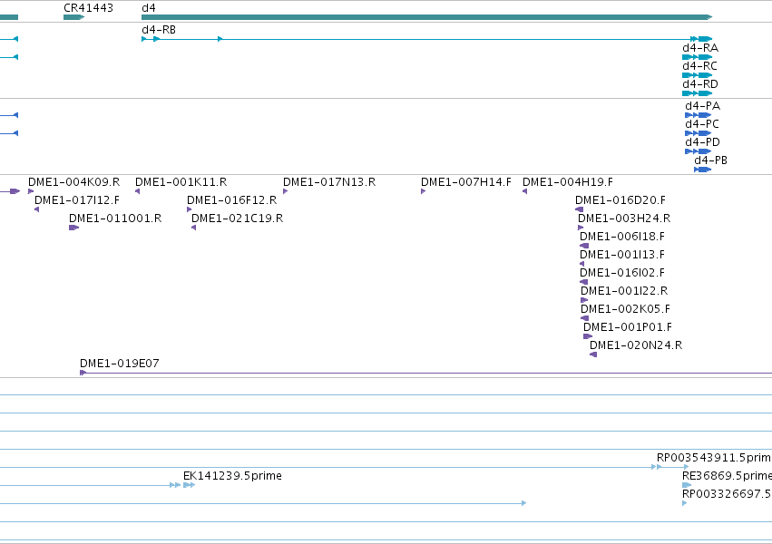Click the CR41443 teal arrow glyph

point(73,17)
